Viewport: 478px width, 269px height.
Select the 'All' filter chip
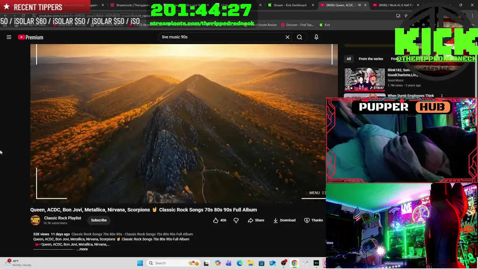click(x=348, y=59)
